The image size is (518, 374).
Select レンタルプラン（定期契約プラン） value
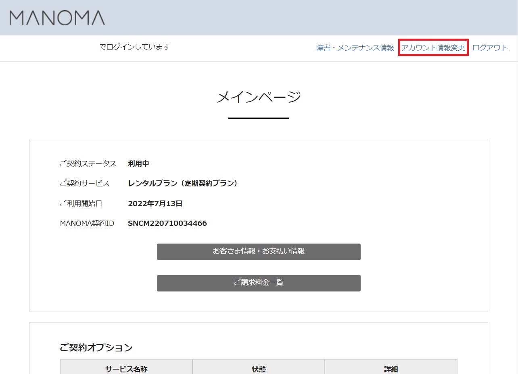tap(184, 183)
